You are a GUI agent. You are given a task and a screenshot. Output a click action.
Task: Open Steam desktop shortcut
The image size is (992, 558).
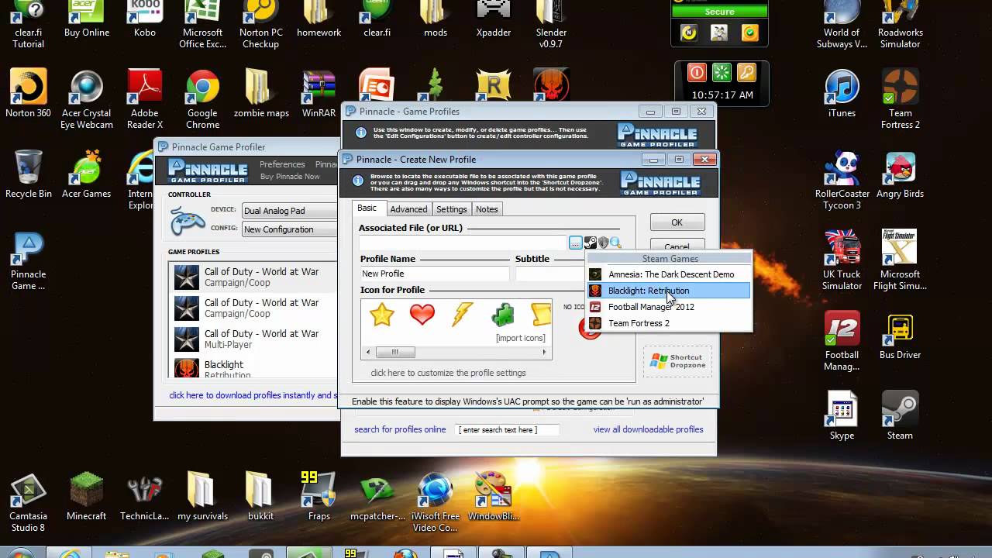[x=900, y=416]
